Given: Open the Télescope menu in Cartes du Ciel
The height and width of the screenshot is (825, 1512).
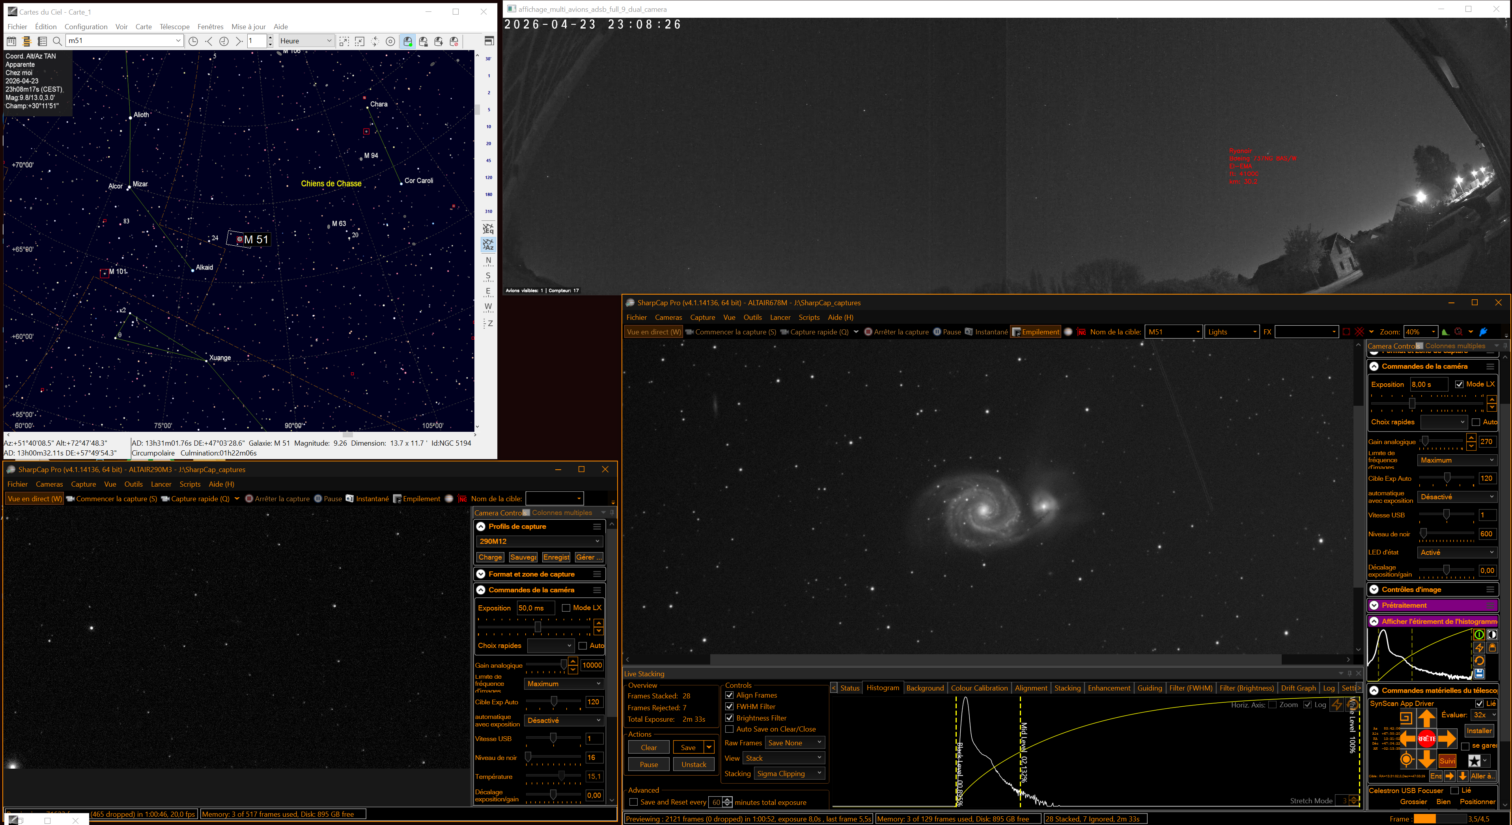Looking at the screenshot, I should coord(174,26).
